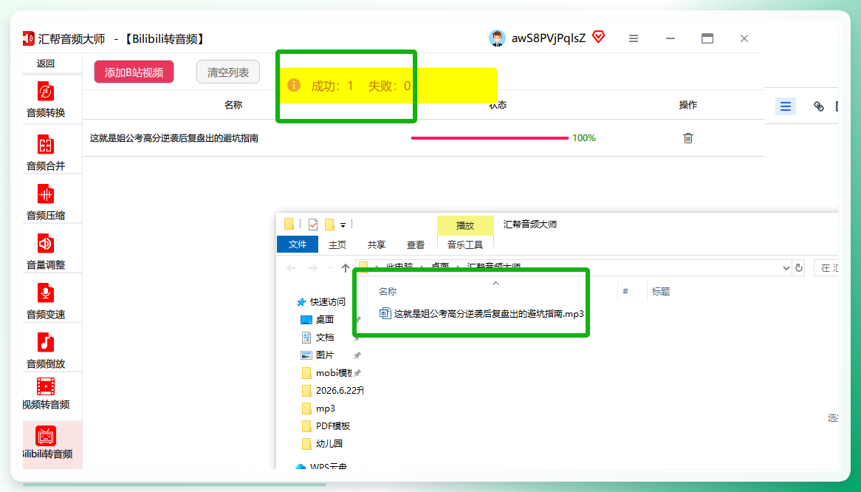Click the 名称 column header in app list
861x492 pixels.
click(x=233, y=105)
